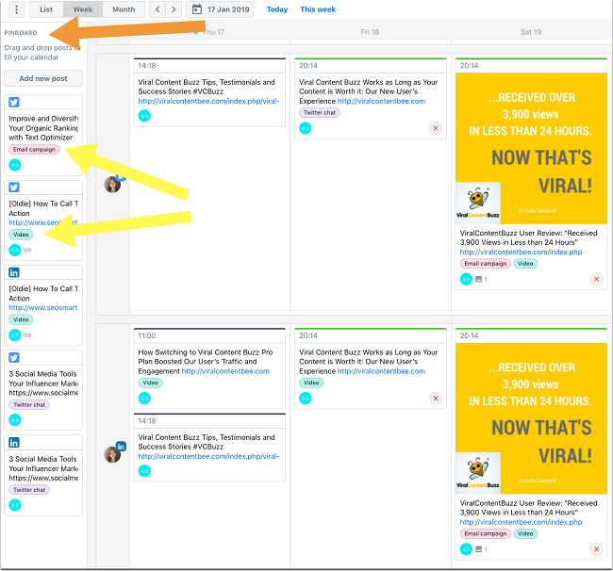Click Twitter chat tag on Twitter Social Media Tools post
Viewport: 613px width, 571px height.
tap(29, 404)
